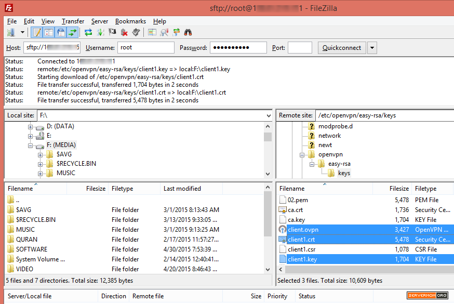454x304 pixels.
Task: Collapse the openvpn folder in remote tree
Action: point(302,155)
